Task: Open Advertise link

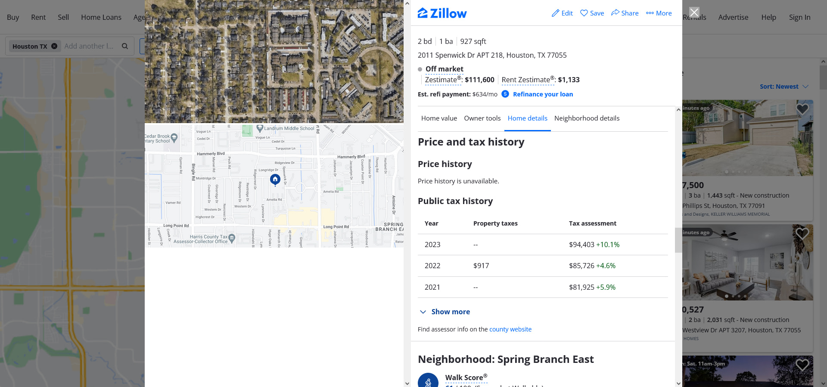Action: pos(733,17)
